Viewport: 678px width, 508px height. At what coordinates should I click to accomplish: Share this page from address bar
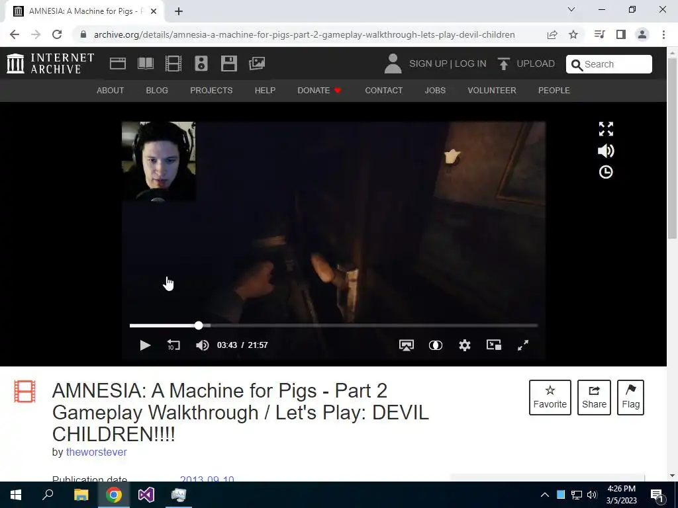[x=552, y=34]
